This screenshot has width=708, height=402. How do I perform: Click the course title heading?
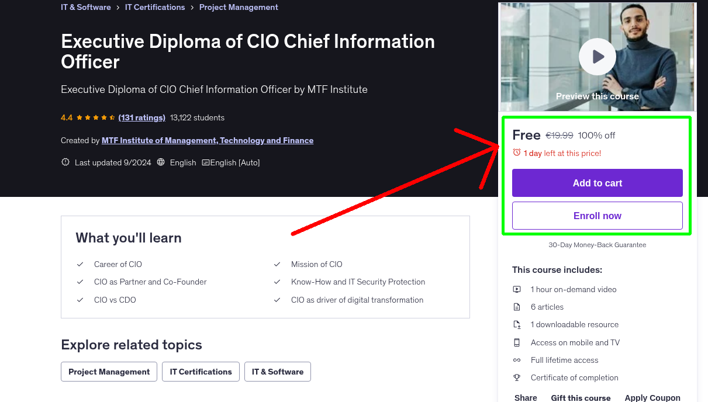248,51
